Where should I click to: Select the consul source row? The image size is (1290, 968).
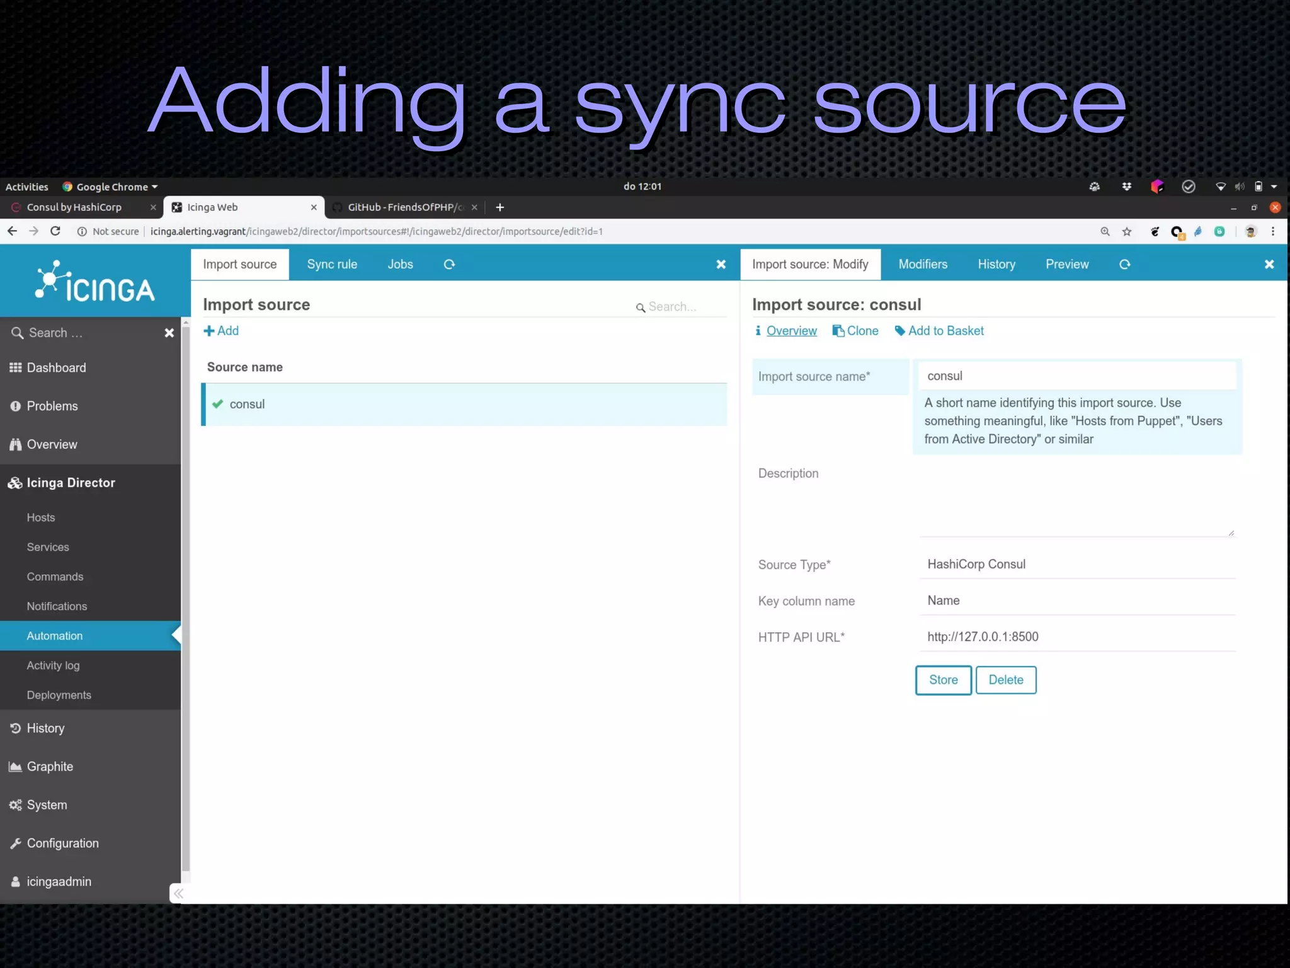click(x=464, y=405)
